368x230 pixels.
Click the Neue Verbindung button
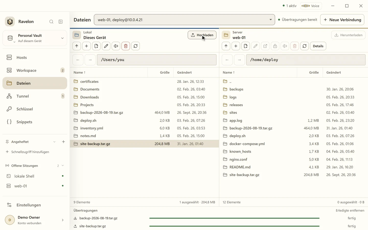tap(342, 20)
